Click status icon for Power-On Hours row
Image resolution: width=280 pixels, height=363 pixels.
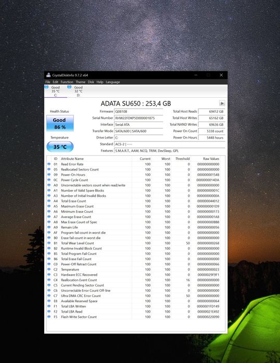coord(49,174)
